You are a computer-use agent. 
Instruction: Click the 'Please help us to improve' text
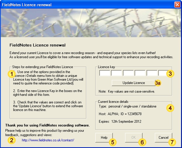pyautogui.click(x=45, y=133)
